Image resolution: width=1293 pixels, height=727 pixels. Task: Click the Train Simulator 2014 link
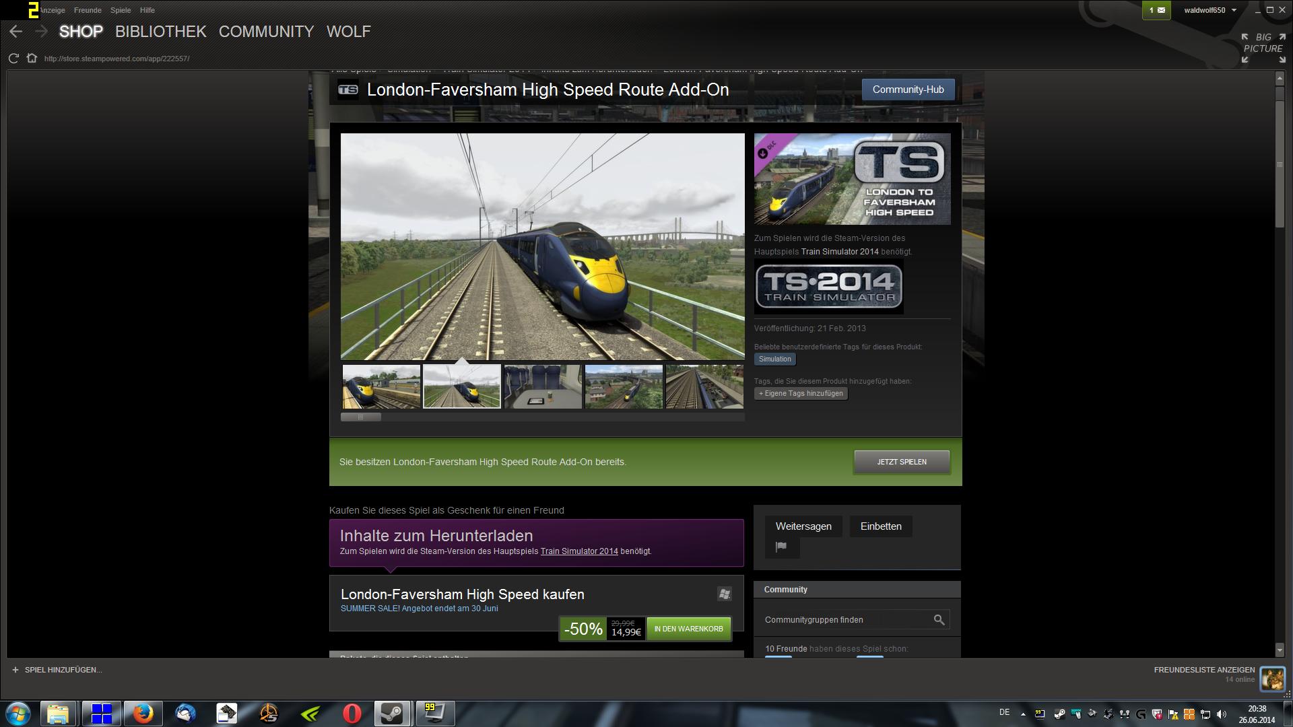[x=578, y=551]
